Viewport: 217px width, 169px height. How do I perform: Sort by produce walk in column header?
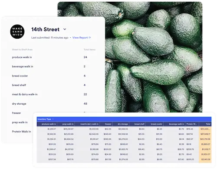click(x=47, y=124)
